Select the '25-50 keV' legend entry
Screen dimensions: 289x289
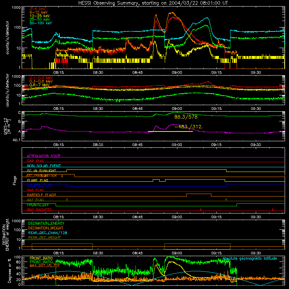40,20
